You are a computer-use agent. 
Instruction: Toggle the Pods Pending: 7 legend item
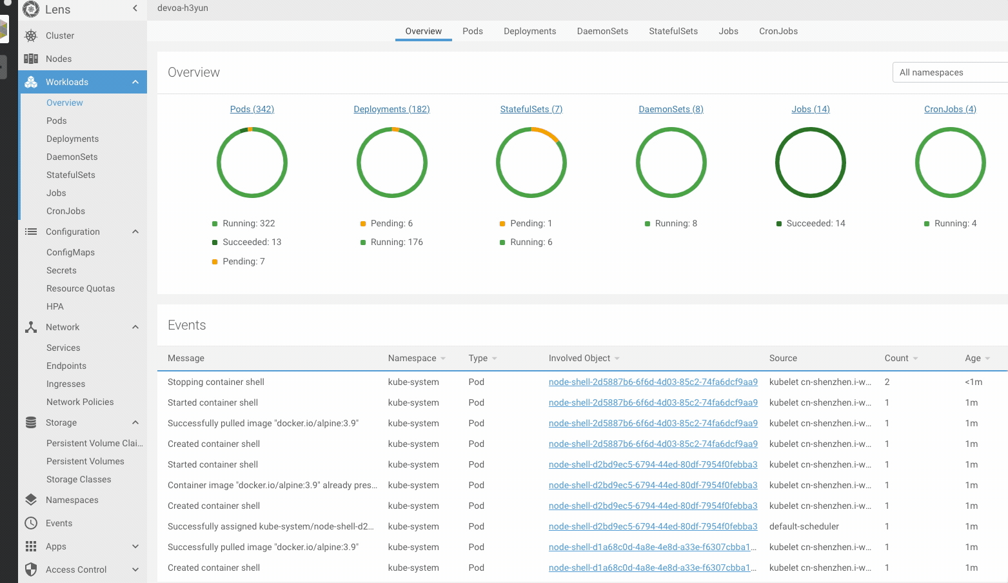point(239,261)
